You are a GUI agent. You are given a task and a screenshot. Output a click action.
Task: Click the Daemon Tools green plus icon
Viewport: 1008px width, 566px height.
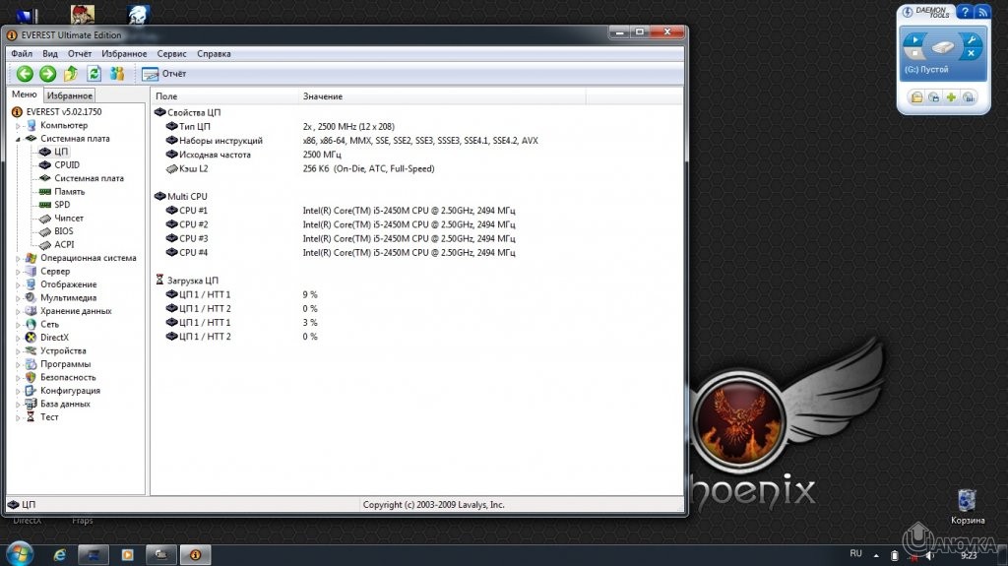(951, 97)
